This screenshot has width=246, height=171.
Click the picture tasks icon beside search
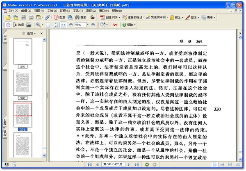click(92, 17)
